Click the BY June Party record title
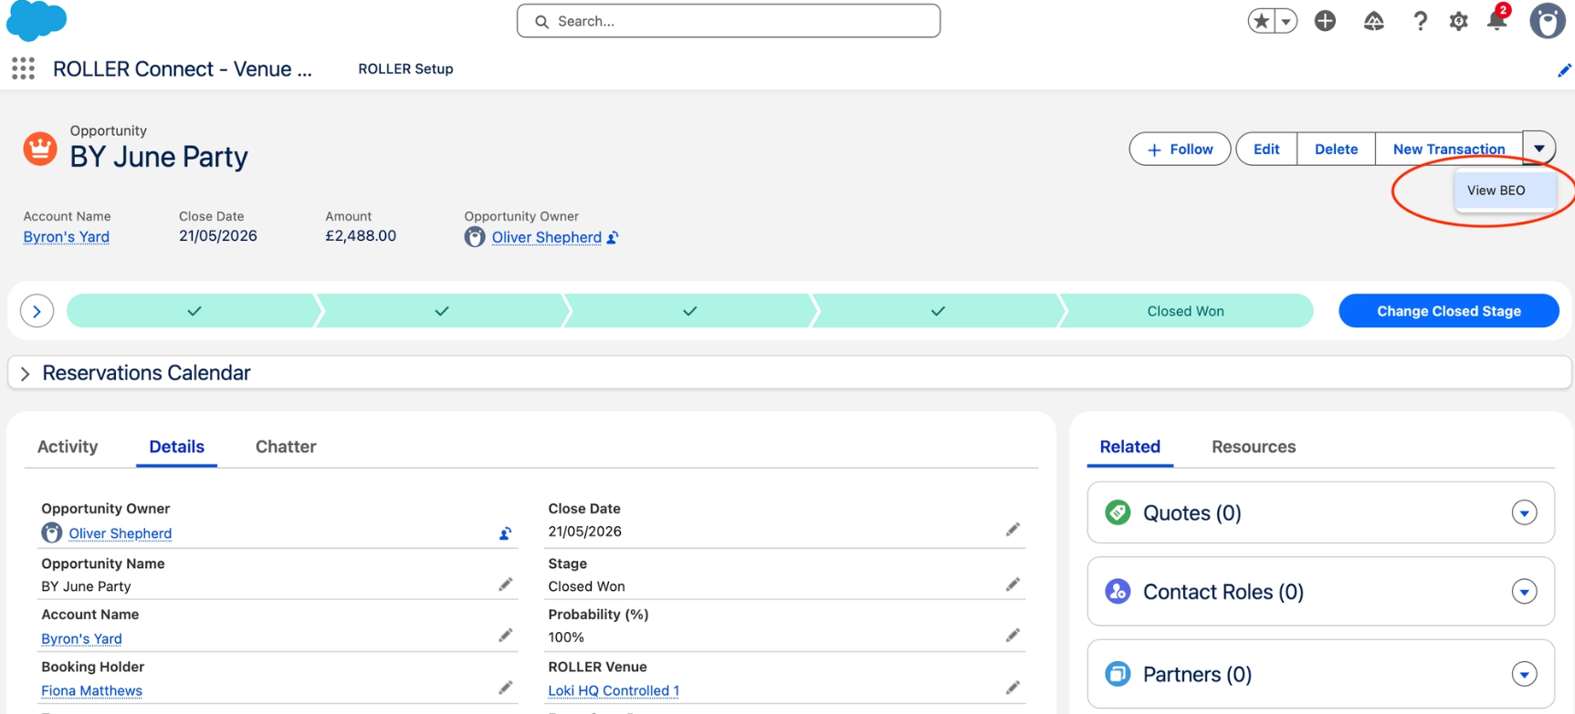The image size is (1575, 714). coord(159,157)
